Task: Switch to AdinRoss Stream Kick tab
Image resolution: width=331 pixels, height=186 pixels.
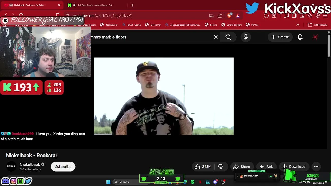Action: [95, 5]
